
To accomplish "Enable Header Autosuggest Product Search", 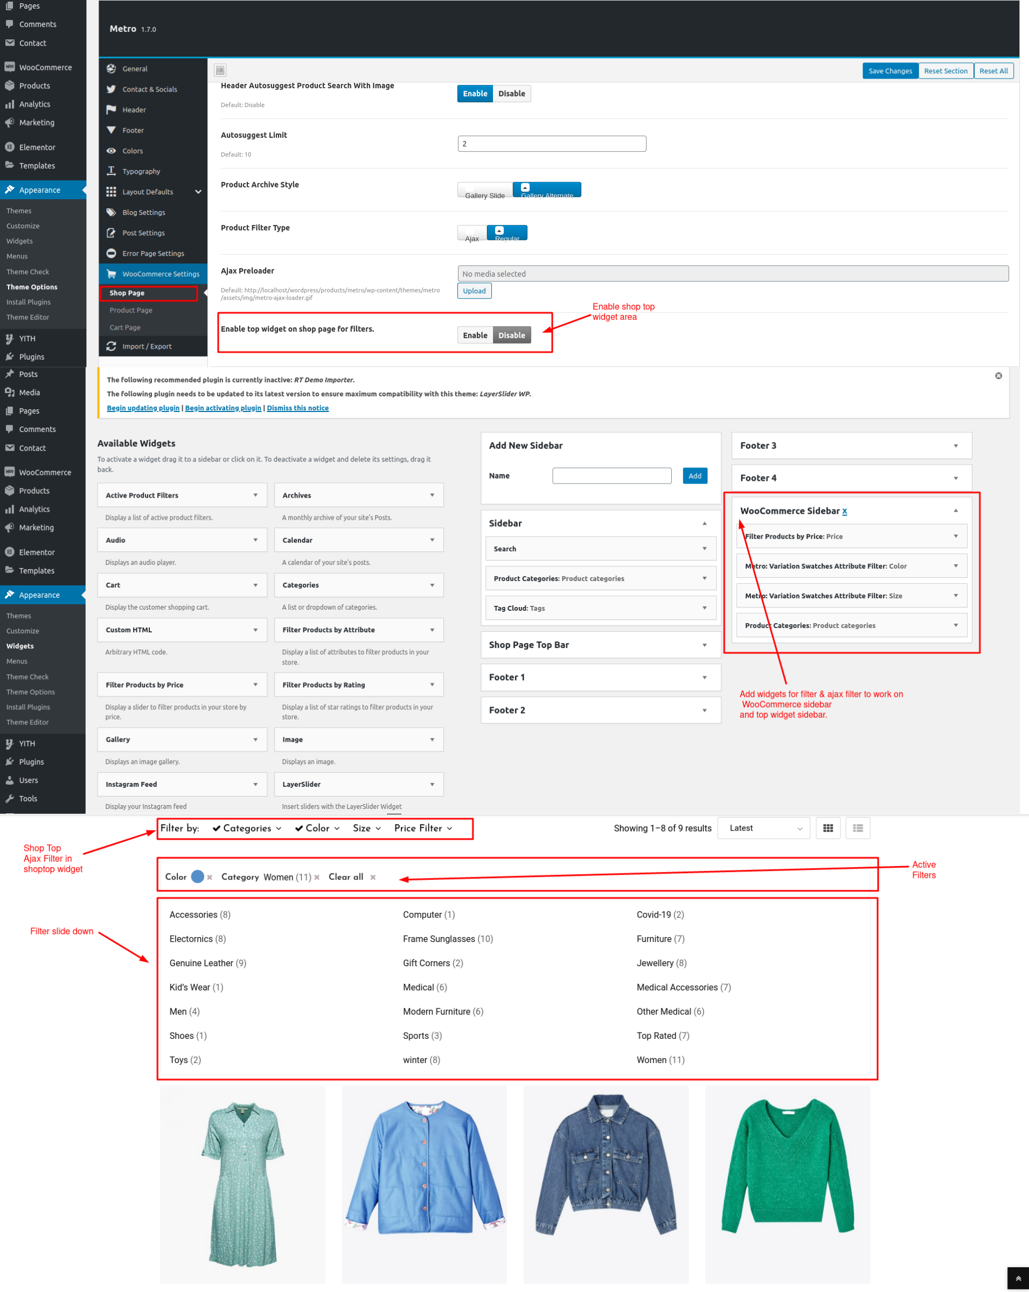I will (x=475, y=94).
